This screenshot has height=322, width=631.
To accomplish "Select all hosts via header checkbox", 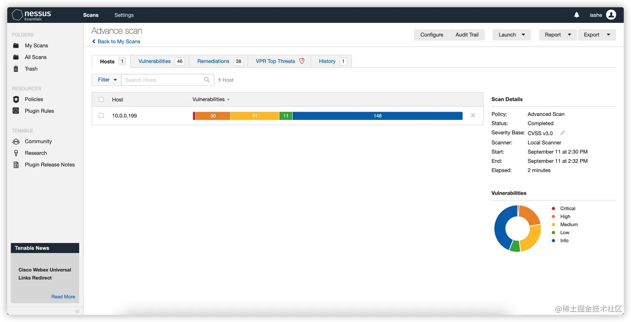I will click(101, 100).
